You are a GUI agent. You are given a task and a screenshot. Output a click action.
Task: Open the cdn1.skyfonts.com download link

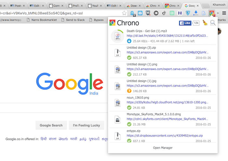(167, 119)
